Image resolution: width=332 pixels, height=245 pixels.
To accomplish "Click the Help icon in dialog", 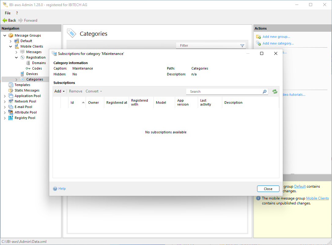I will [55, 189].
